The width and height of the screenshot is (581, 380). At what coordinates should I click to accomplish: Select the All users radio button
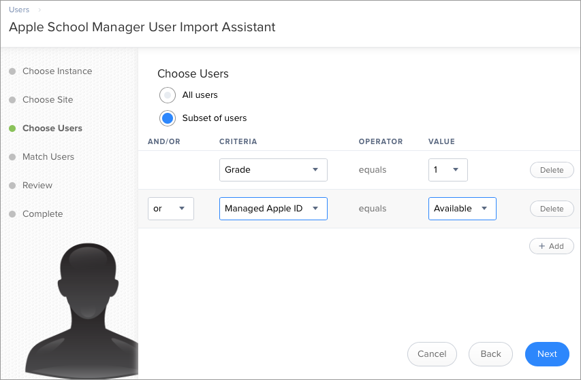point(168,95)
